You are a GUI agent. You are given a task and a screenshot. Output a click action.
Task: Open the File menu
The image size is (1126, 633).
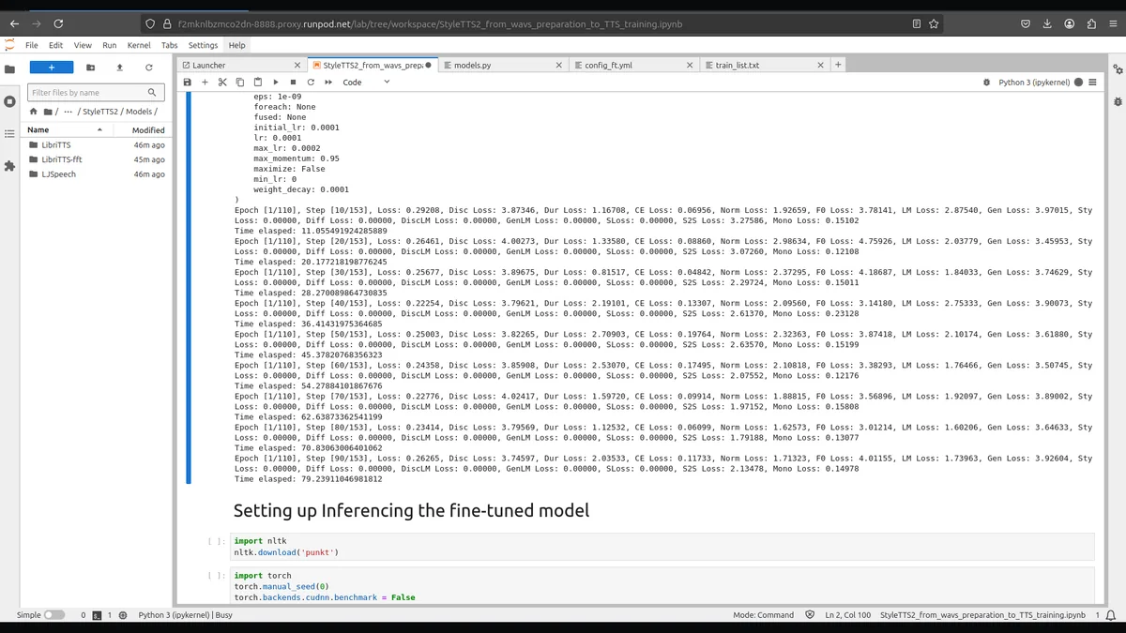coord(32,45)
